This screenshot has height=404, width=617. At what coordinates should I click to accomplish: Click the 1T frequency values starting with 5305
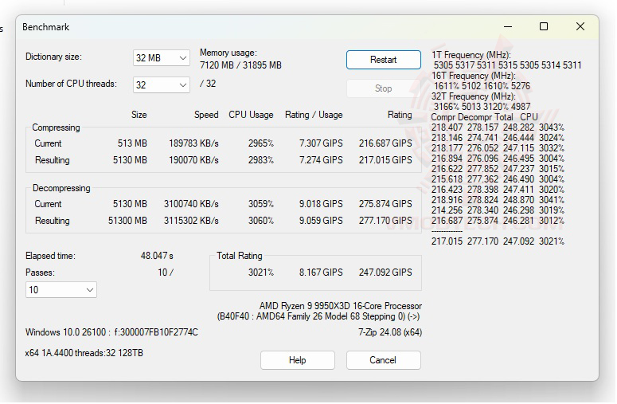(508, 65)
